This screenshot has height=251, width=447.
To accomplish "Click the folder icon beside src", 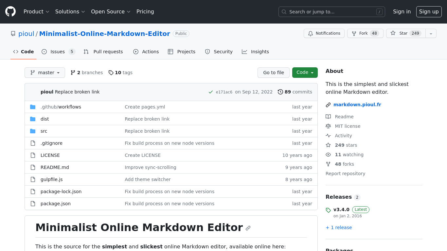I will 33,131.
